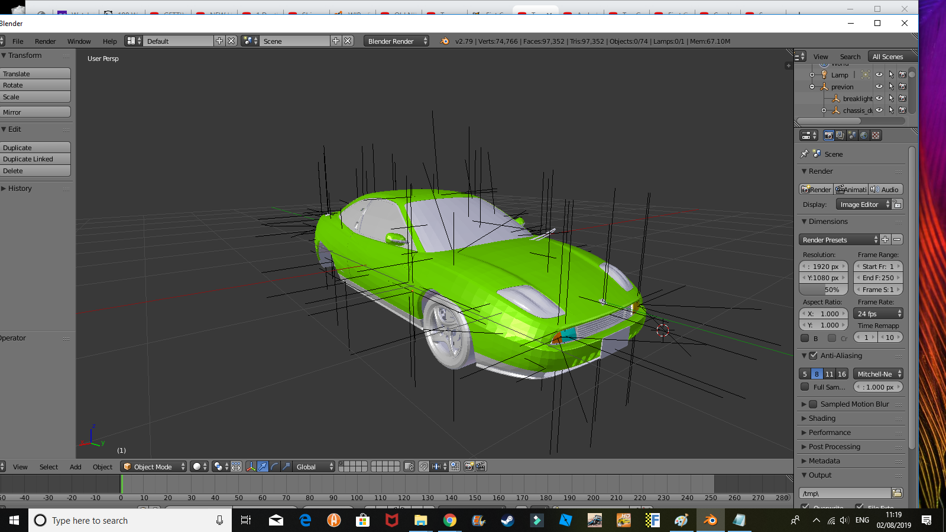Image resolution: width=946 pixels, height=532 pixels.
Task: Open the Render menu in top bar
Action: (45, 41)
